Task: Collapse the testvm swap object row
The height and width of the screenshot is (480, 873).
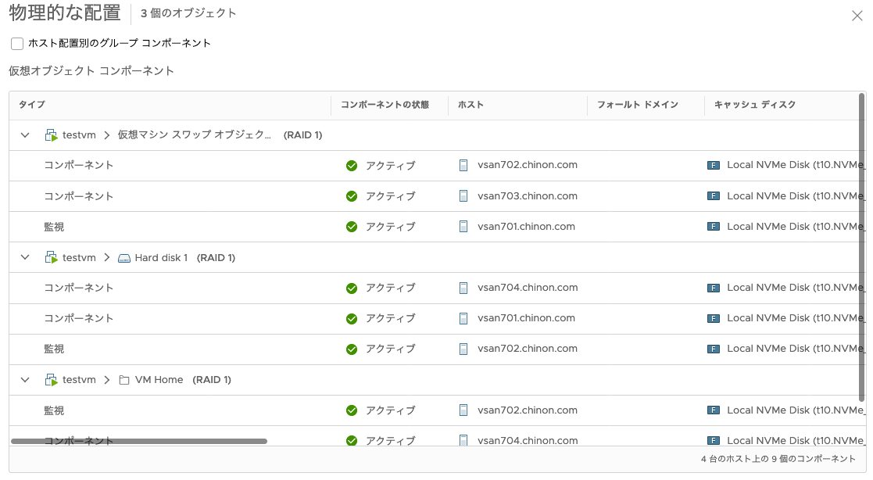Action: click(x=25, y=135)
